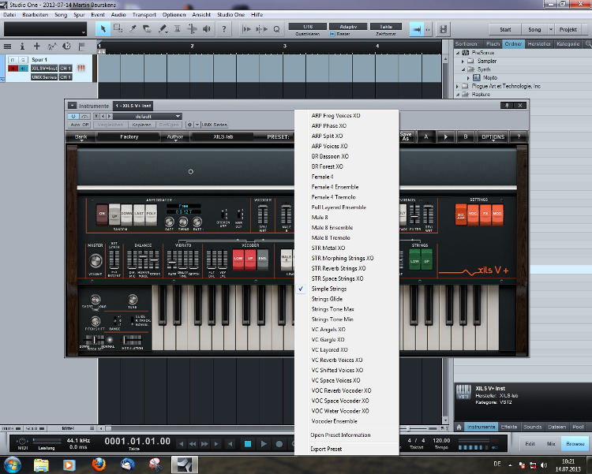Mute track Spur 1
592x474 pixels.
[x=13, y=60]
